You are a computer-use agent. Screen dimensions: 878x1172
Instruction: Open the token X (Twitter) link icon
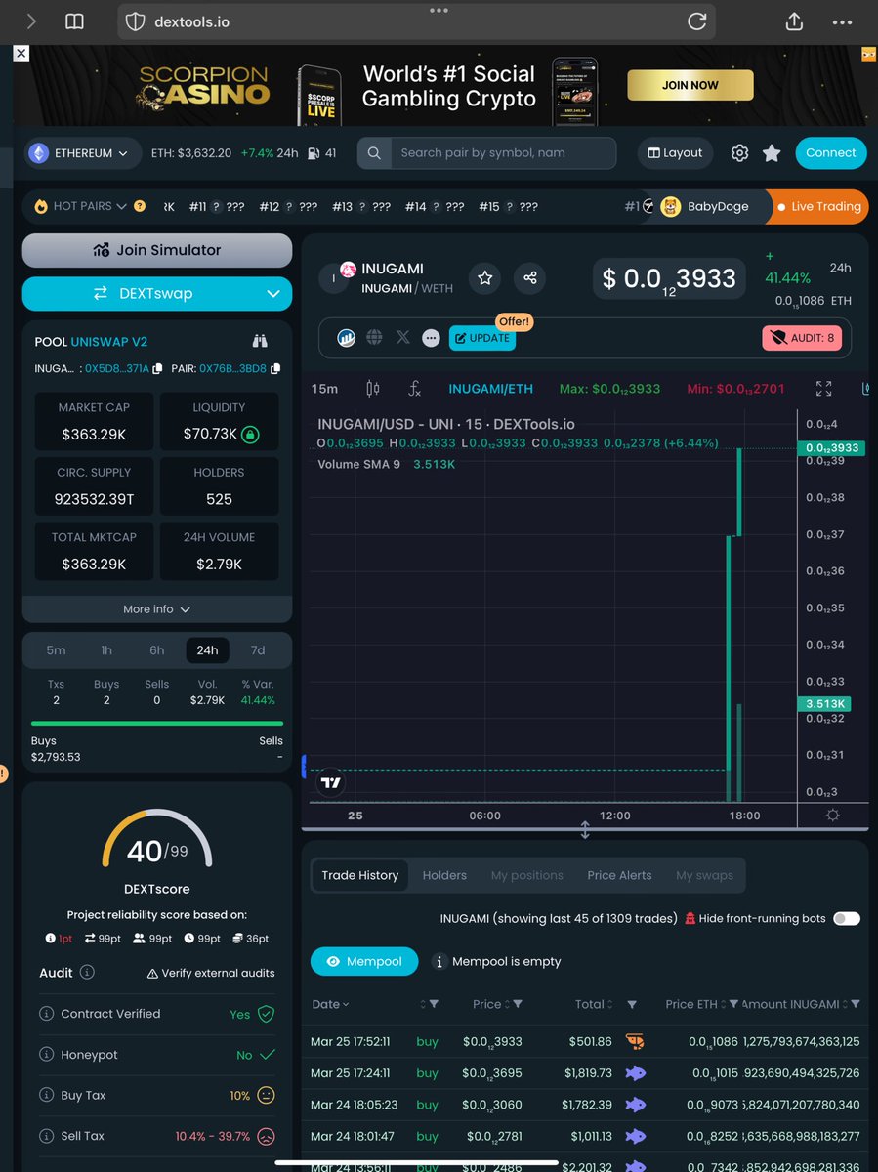[x=402, y=338]
